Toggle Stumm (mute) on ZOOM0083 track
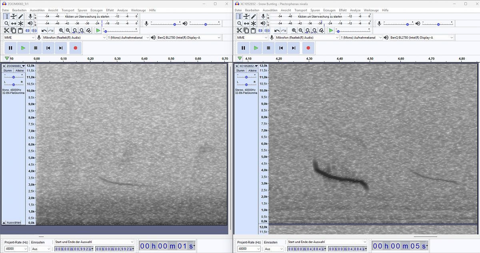480x253 pixels. tap(8, 70)
